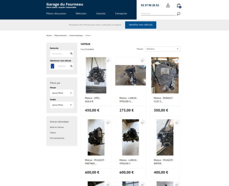Viewport: 229px width, 186px height.
Task: Favorite the Peugeot Bipper engine
Action: (x=177, y=123)
